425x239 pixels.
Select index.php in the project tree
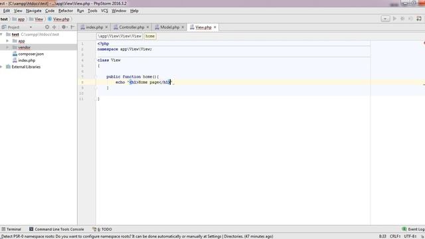click(x=27, y=60)
